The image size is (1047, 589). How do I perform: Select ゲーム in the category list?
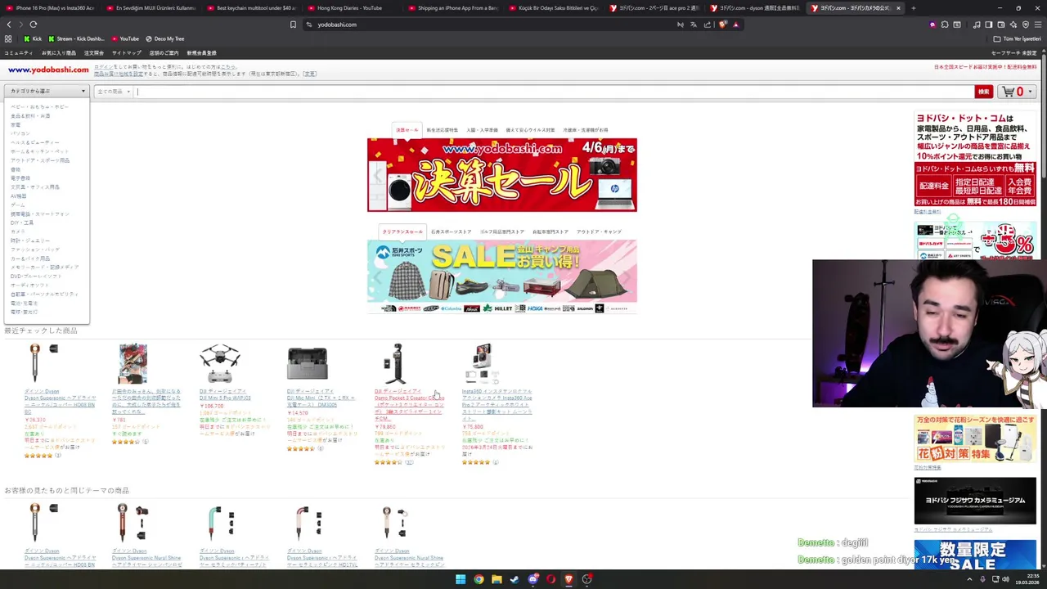point(17,205)
